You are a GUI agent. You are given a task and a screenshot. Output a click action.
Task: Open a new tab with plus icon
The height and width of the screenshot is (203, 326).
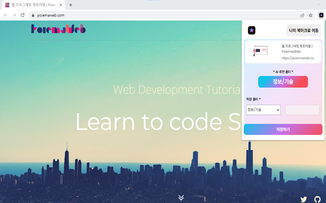[71, 5]
